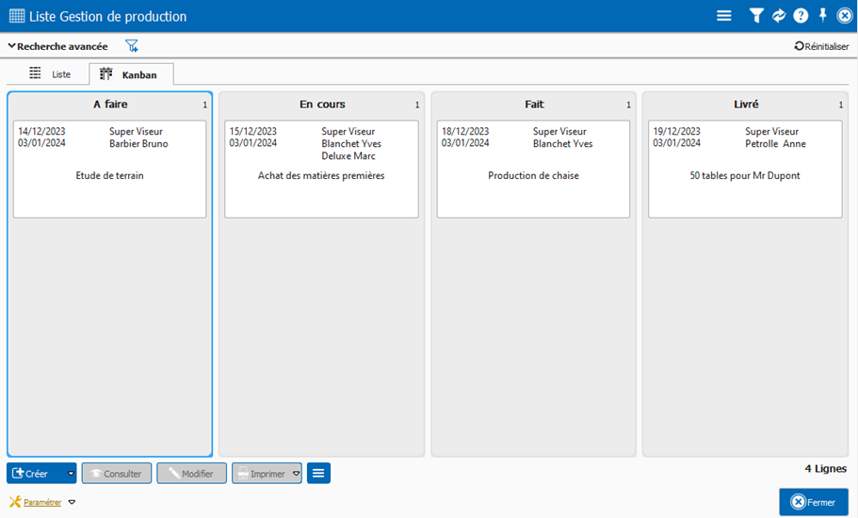The width and height of the screenshot is (858, 518).
Task: Open the dropdown arrow next to Paramétrer
Action: coord(72,503)
